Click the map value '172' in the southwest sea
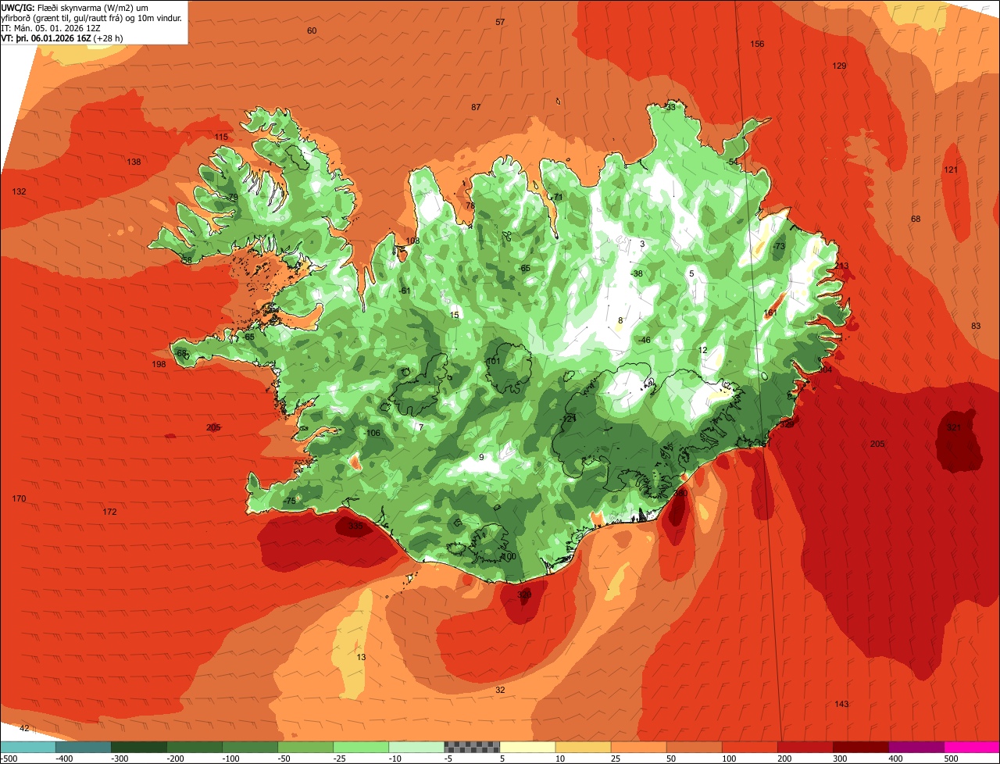1000x764 pixels. [109, 512]
